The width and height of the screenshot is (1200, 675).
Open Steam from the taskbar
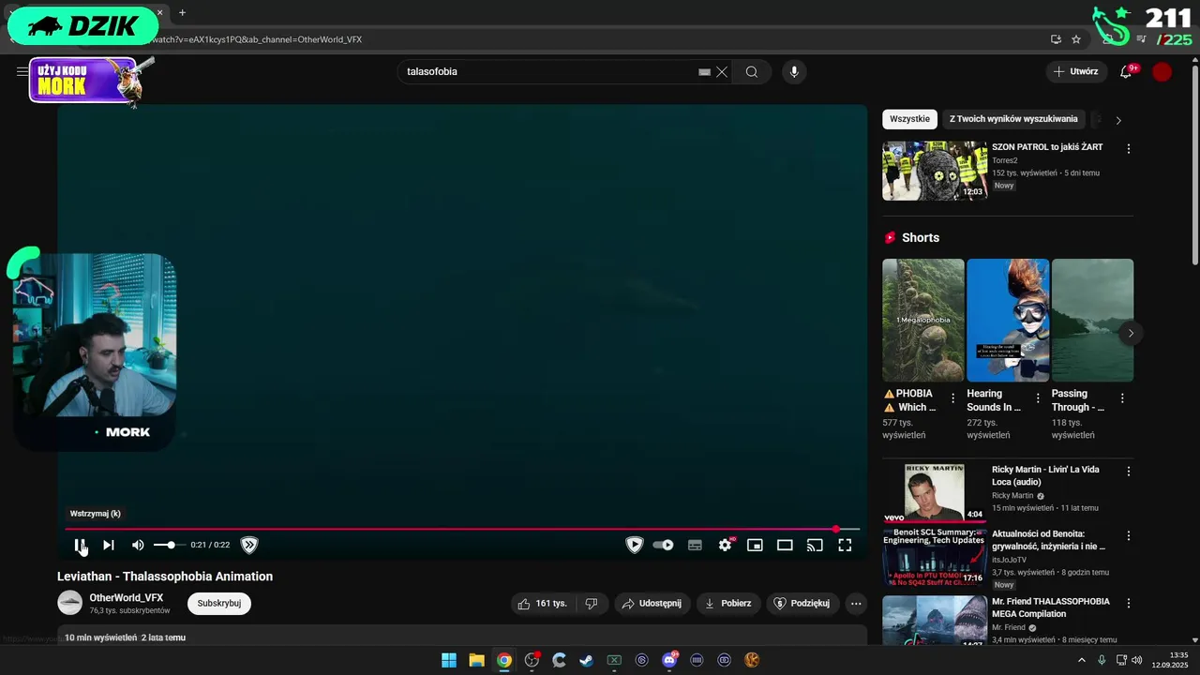[x=586, y=660]
